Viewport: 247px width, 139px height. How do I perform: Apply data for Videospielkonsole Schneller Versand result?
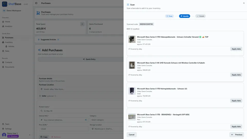236,49
